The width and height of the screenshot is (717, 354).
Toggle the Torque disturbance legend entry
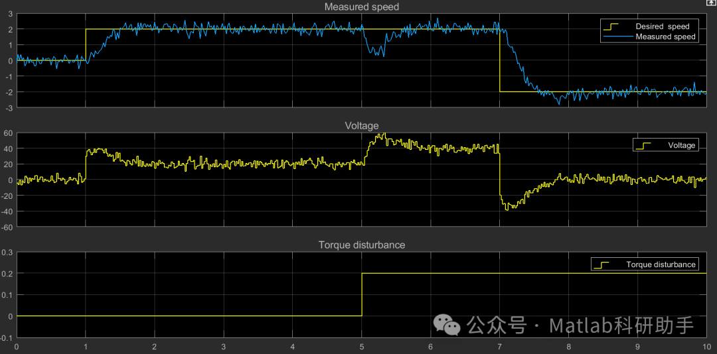click(644, 264)
